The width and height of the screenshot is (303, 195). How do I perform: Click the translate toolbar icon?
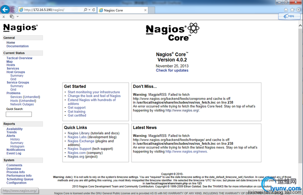click(12, 17)
